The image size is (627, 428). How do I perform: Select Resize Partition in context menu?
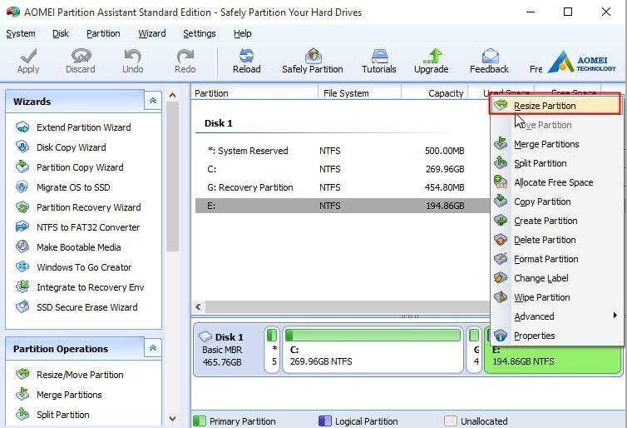(555, 105)
